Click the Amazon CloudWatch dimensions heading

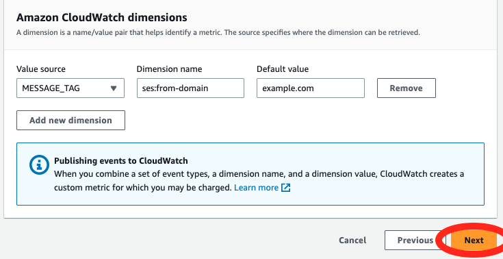tap(102, 17)
